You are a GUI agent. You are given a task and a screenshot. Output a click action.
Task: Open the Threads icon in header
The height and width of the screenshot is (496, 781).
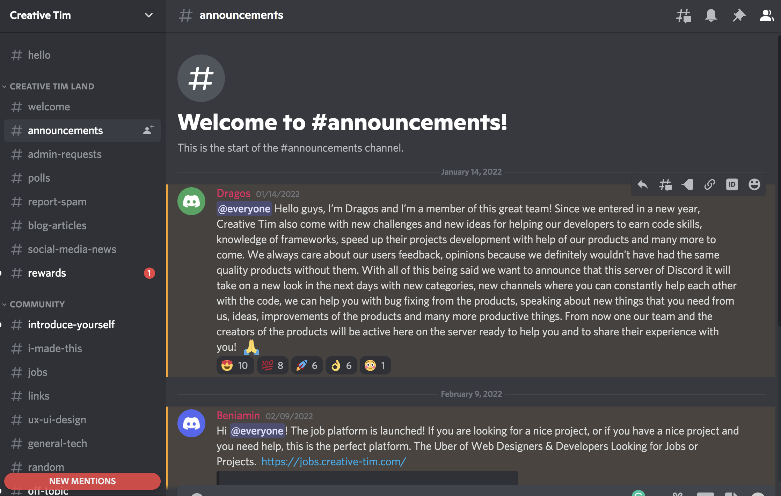(x=684, y=16)
